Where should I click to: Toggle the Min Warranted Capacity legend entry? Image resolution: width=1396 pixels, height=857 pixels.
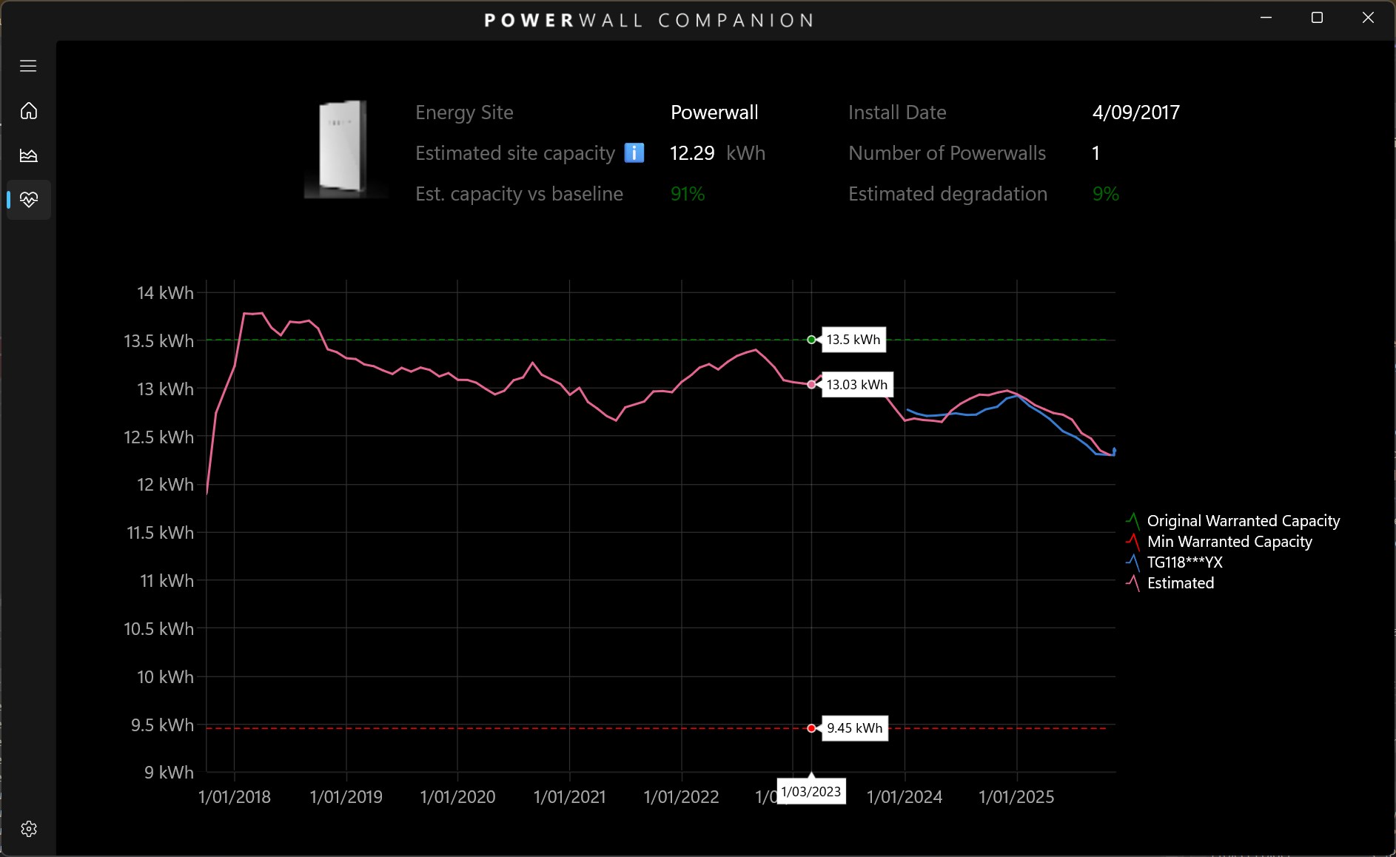[1229, 542]
